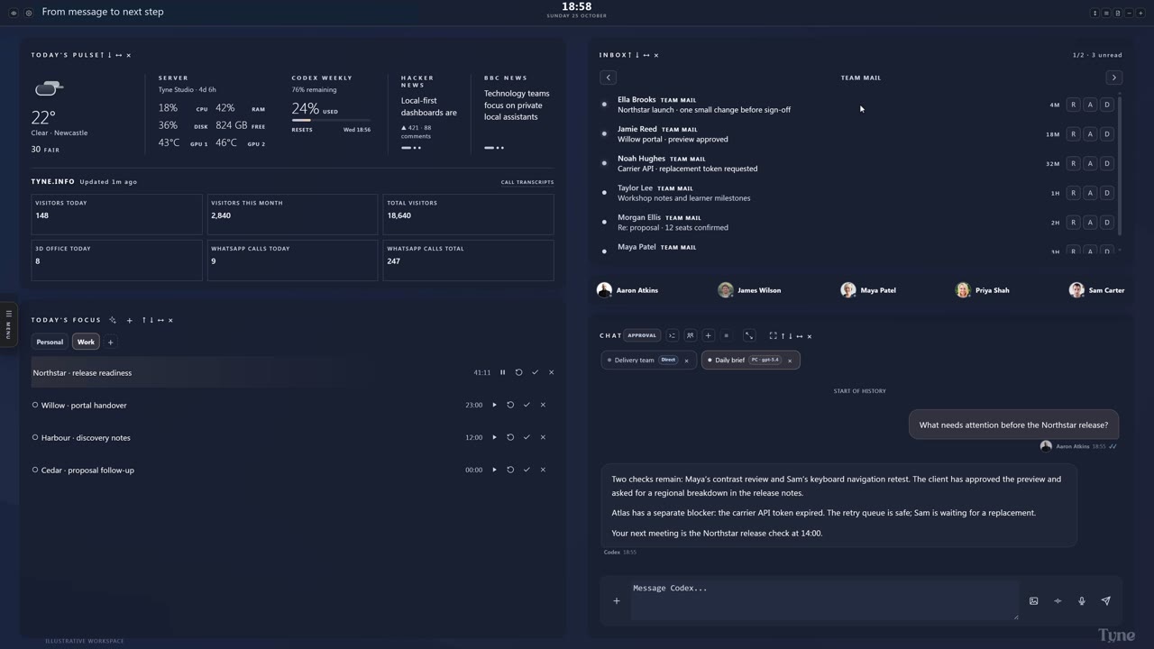
Task: Open the terminal prompt icon in Chat header
Action: point(672,335)
